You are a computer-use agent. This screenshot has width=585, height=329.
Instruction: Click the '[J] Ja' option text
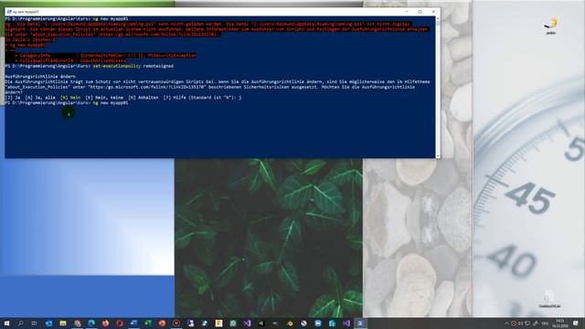(x=12, y=98)
